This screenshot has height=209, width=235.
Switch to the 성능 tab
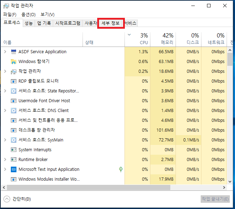[29, 23]
